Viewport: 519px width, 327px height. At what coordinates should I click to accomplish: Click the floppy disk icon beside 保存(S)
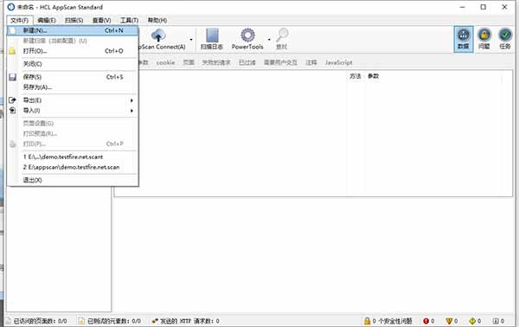(13, 77)
